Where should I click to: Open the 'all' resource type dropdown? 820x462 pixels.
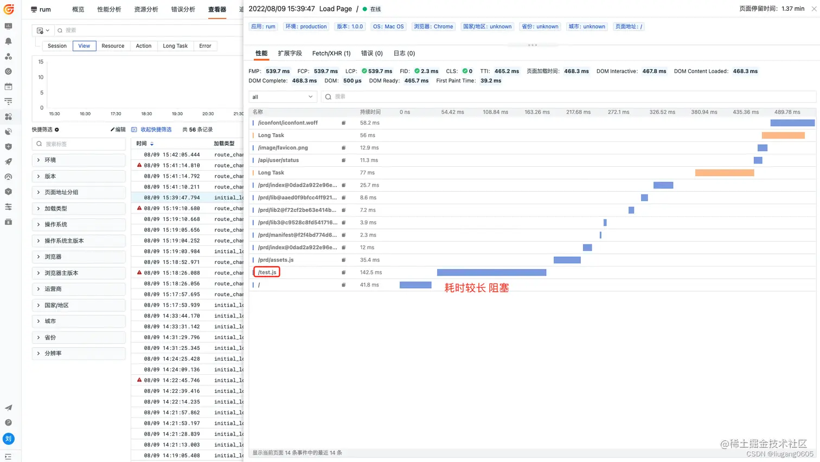(283, 97)
